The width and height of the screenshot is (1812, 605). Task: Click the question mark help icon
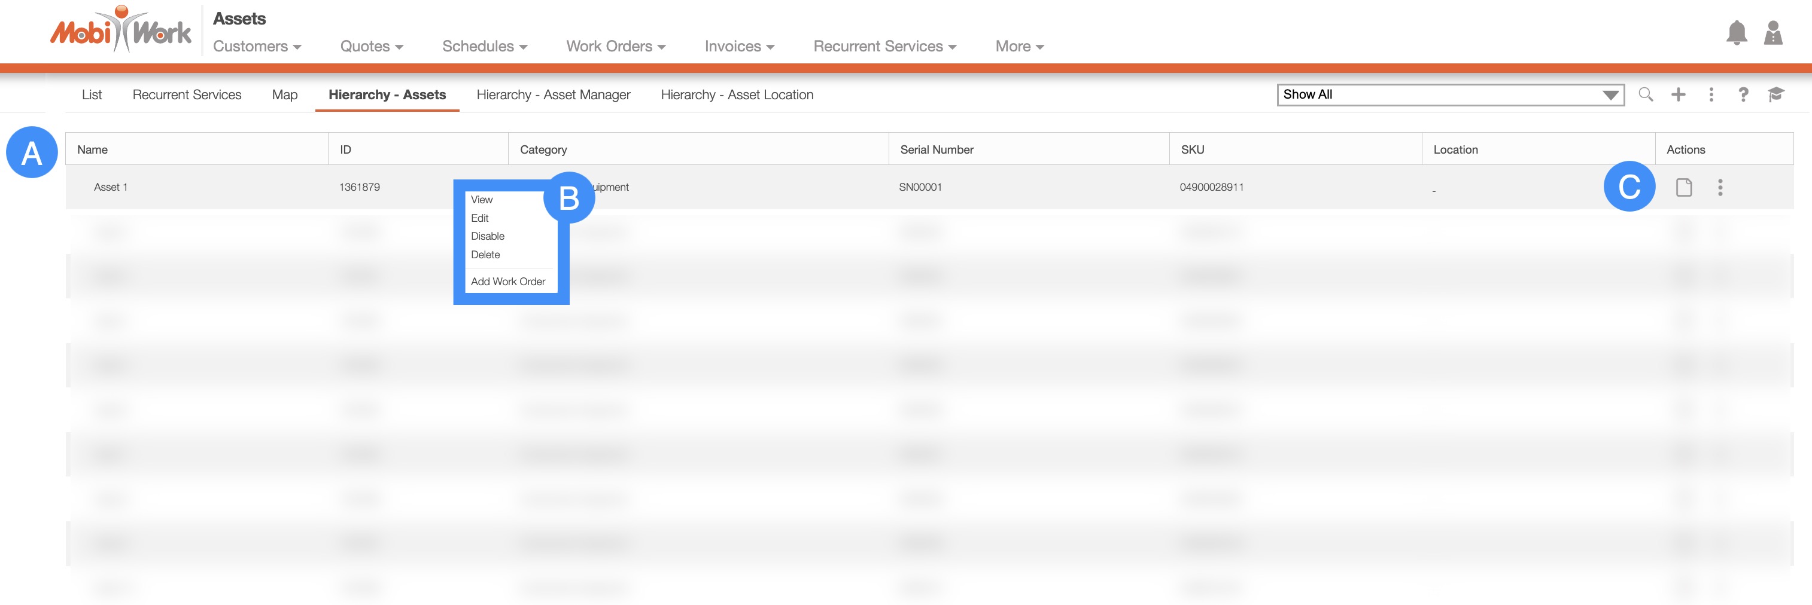tap(1743, 95)
